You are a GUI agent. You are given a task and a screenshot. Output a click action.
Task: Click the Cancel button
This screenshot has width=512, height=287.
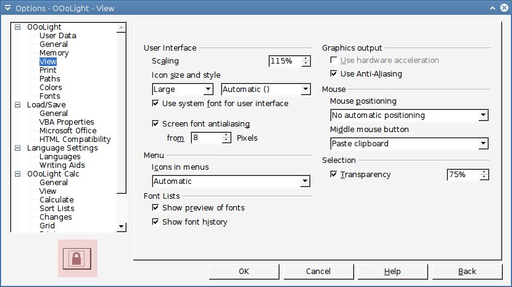(x=318, y=272)
